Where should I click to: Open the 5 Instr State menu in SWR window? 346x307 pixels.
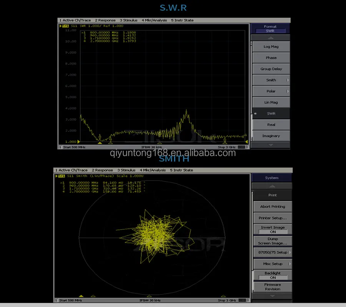(x=182, y=20)
